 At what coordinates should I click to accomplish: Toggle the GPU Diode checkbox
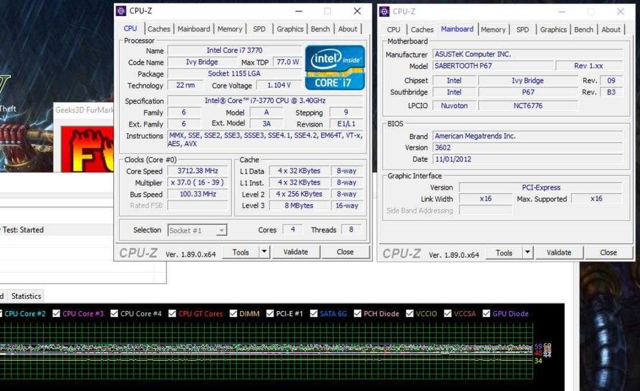click(486, 314)
